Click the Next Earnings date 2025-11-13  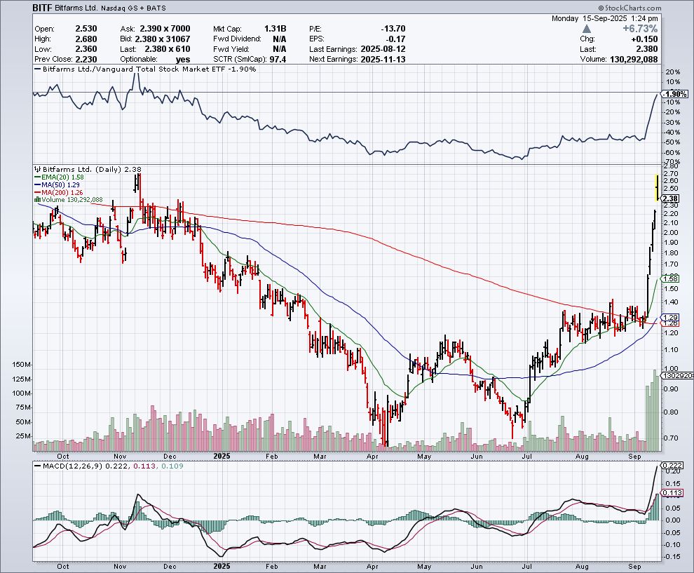[383, 60]
